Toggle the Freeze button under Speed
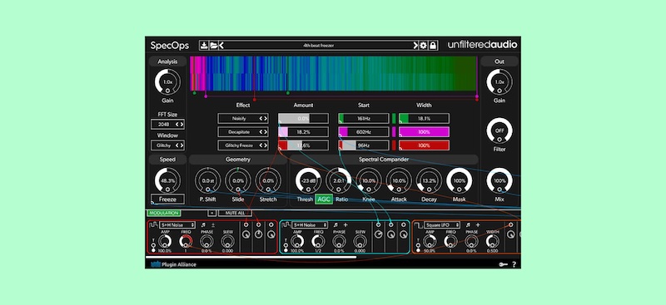This screenshot has width=666, height=305. click(167, 199)
